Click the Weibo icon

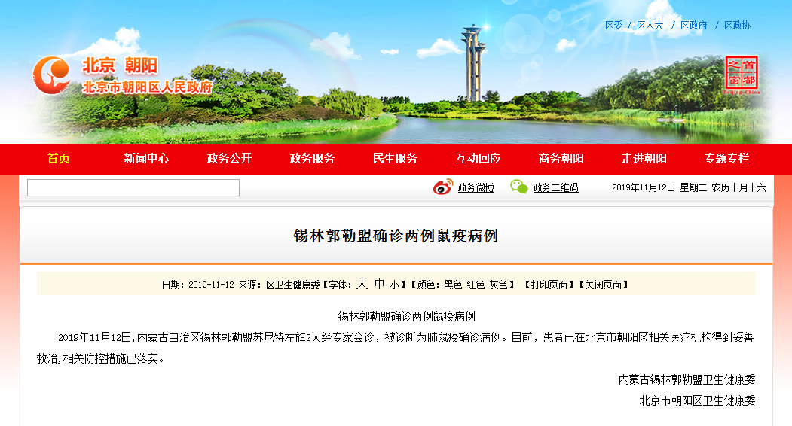(443, 187)
